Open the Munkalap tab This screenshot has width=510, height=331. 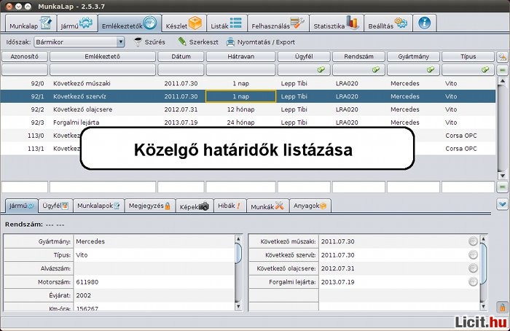point(31,23)
